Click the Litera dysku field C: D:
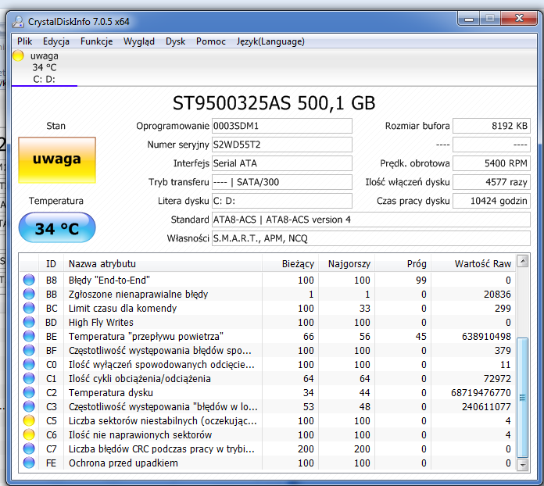The height and width of the screenshot is (486, 544). 281,201
